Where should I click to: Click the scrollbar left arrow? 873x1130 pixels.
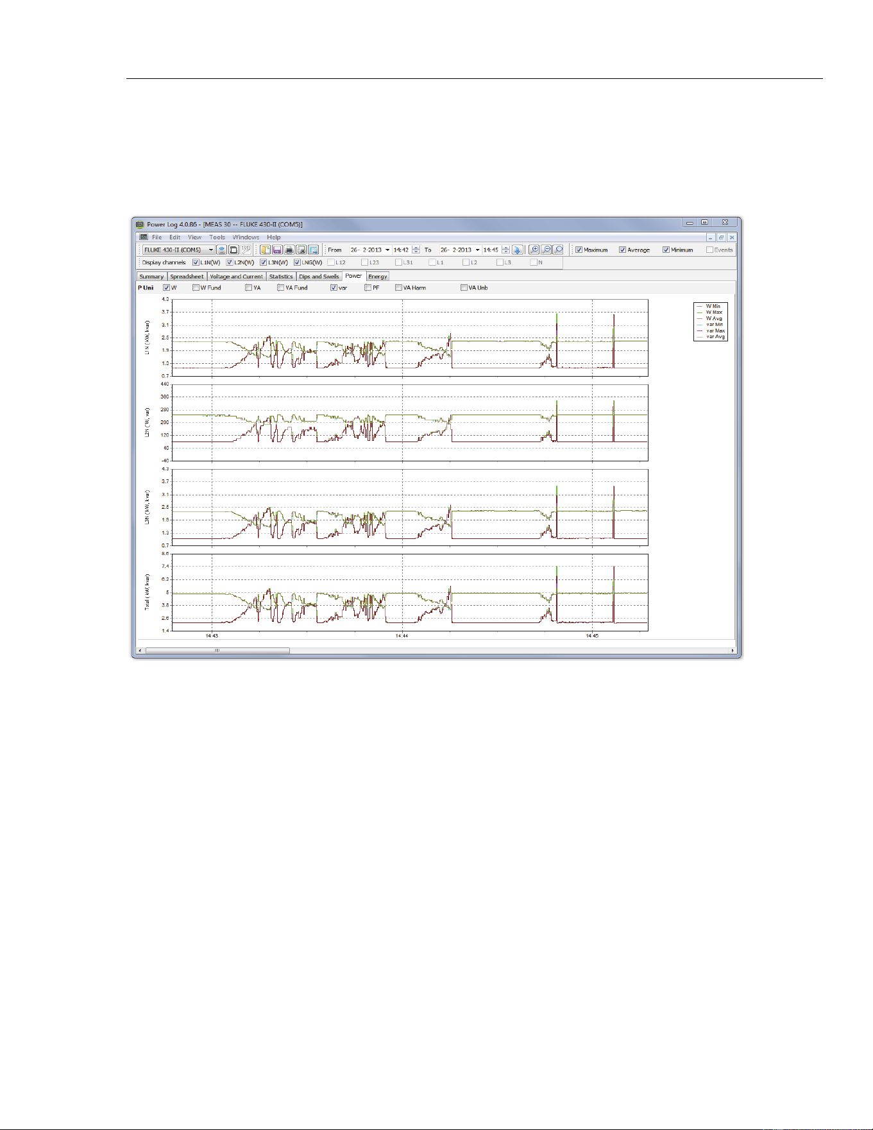pyautogui.click(x=140, y=651)
